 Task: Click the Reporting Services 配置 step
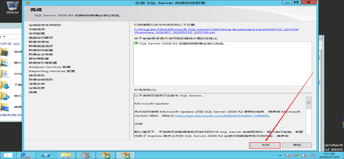pos(52,71)
